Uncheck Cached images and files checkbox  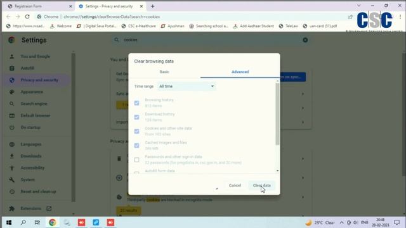coord(137,146)
